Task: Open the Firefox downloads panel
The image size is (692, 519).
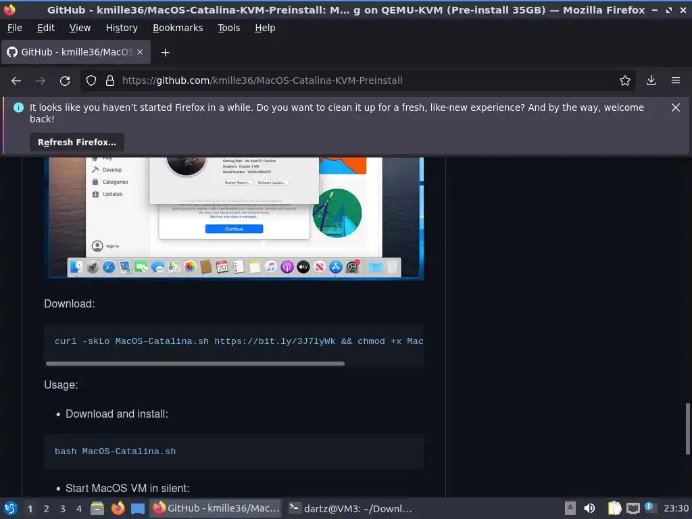Action: 651,81
